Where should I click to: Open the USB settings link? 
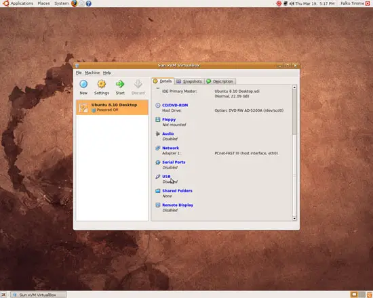tap(166, 177)
